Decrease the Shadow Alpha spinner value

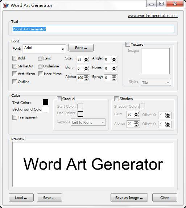136,125
